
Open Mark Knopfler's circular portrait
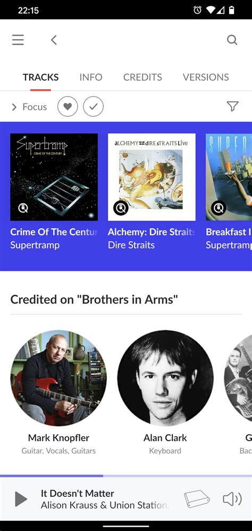[58, 378]
